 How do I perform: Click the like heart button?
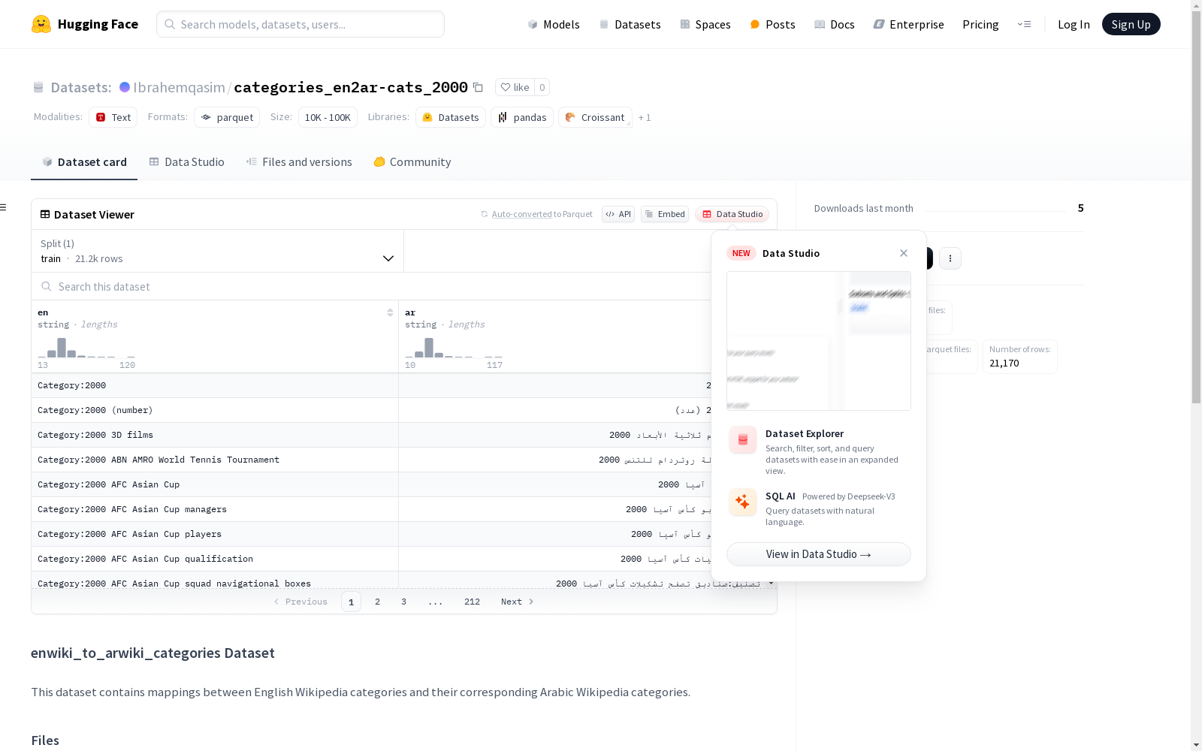[x=515, y=87]
